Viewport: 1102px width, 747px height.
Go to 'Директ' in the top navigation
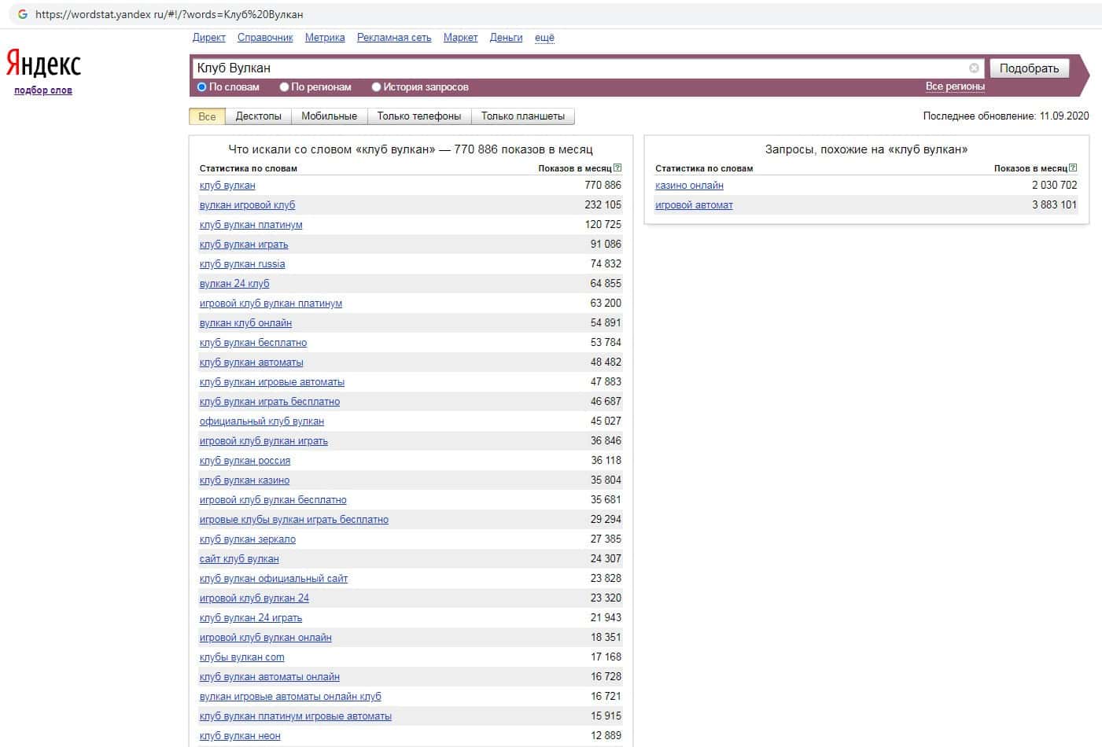point(208,38)
